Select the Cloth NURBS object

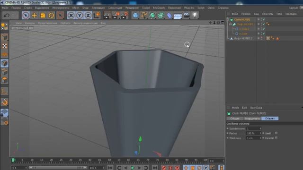(x=242, y=20)
